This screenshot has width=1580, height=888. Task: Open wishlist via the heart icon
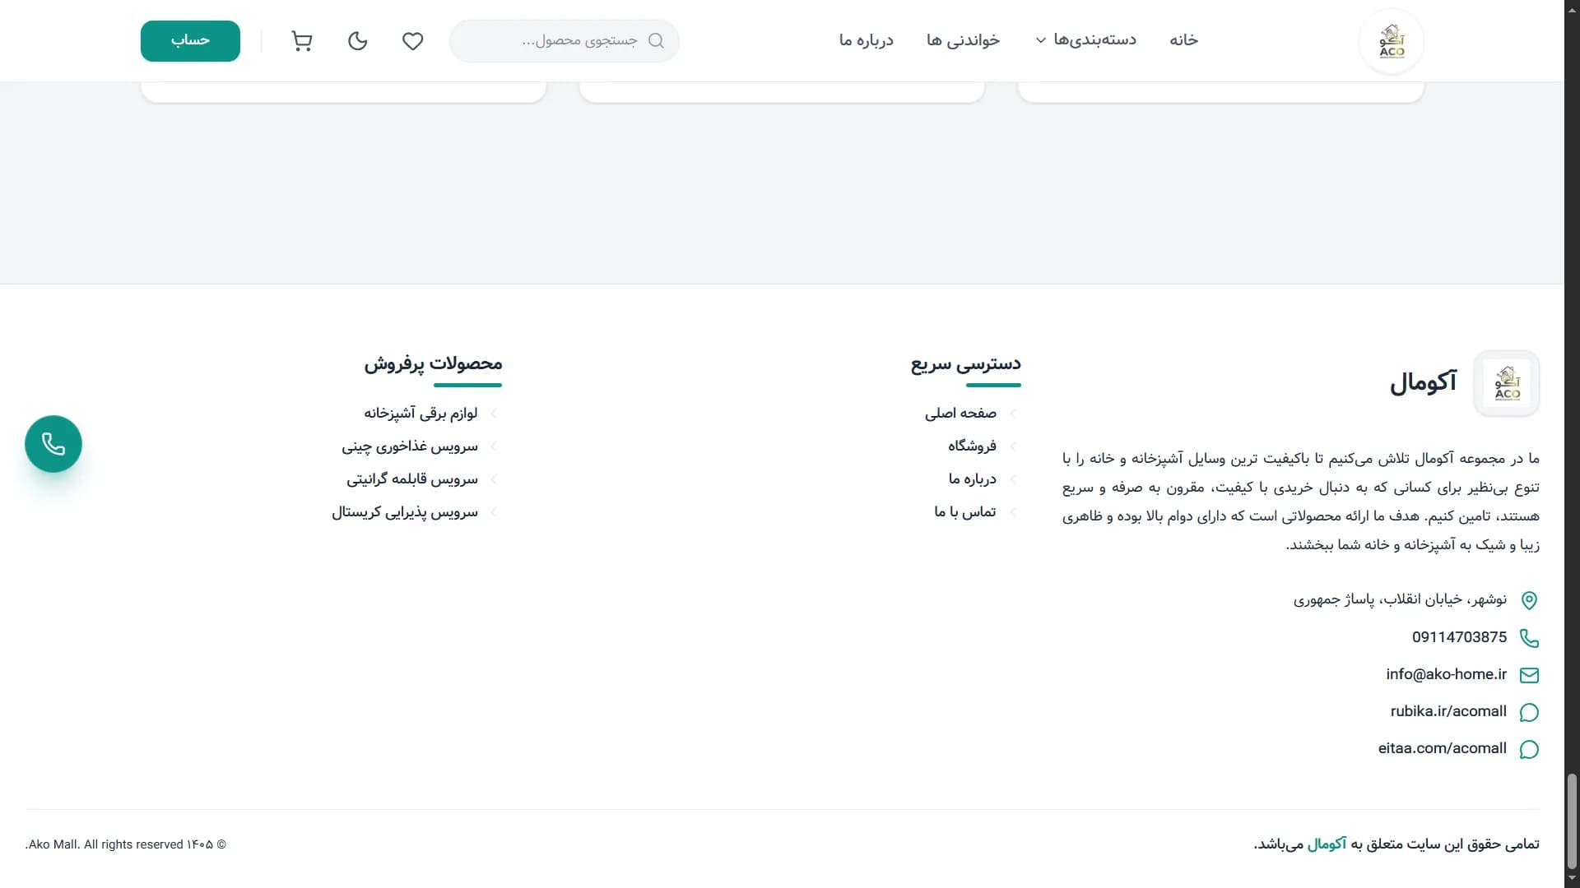[412, 41]
